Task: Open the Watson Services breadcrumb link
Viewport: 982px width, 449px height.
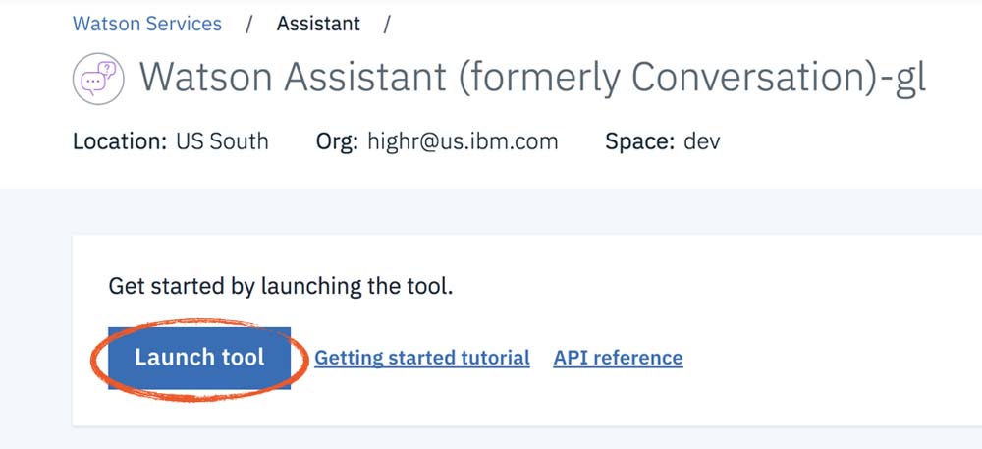Action: tap(147, 24)
